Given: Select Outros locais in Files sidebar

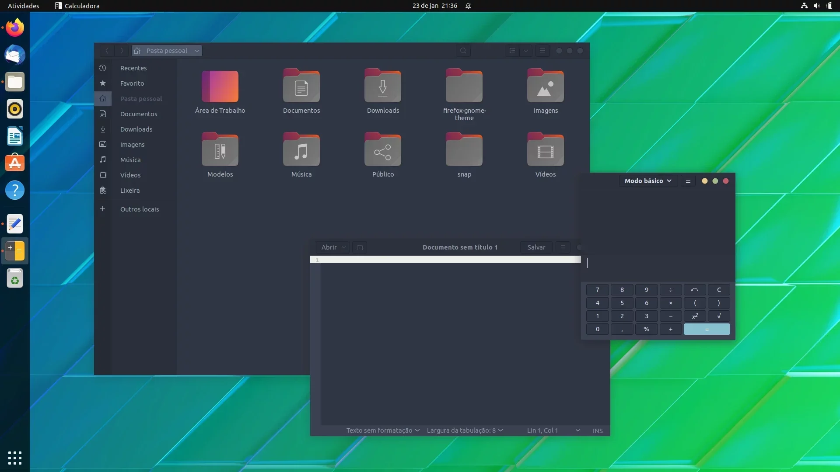Looking at the screenshot, I should click(x=135, y=209).
